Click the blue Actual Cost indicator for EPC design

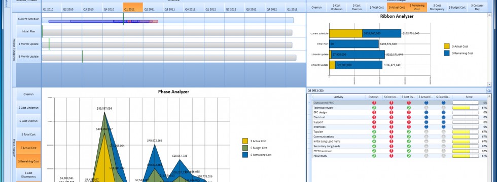pos(427,112)
